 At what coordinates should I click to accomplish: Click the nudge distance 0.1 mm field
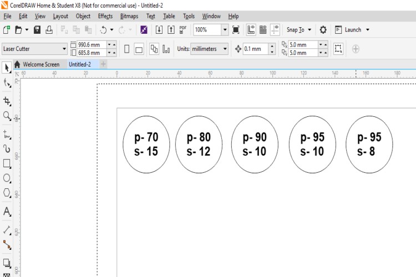tap(256, 49)
